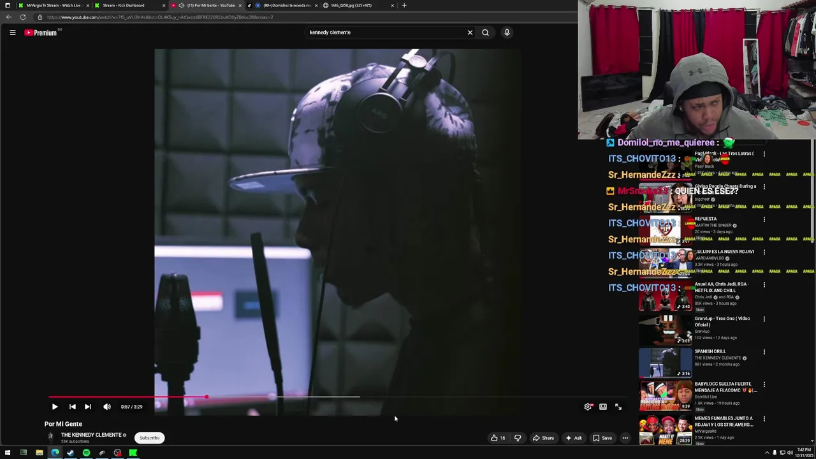Open options for REPUESTA video

tap(764, 219)
